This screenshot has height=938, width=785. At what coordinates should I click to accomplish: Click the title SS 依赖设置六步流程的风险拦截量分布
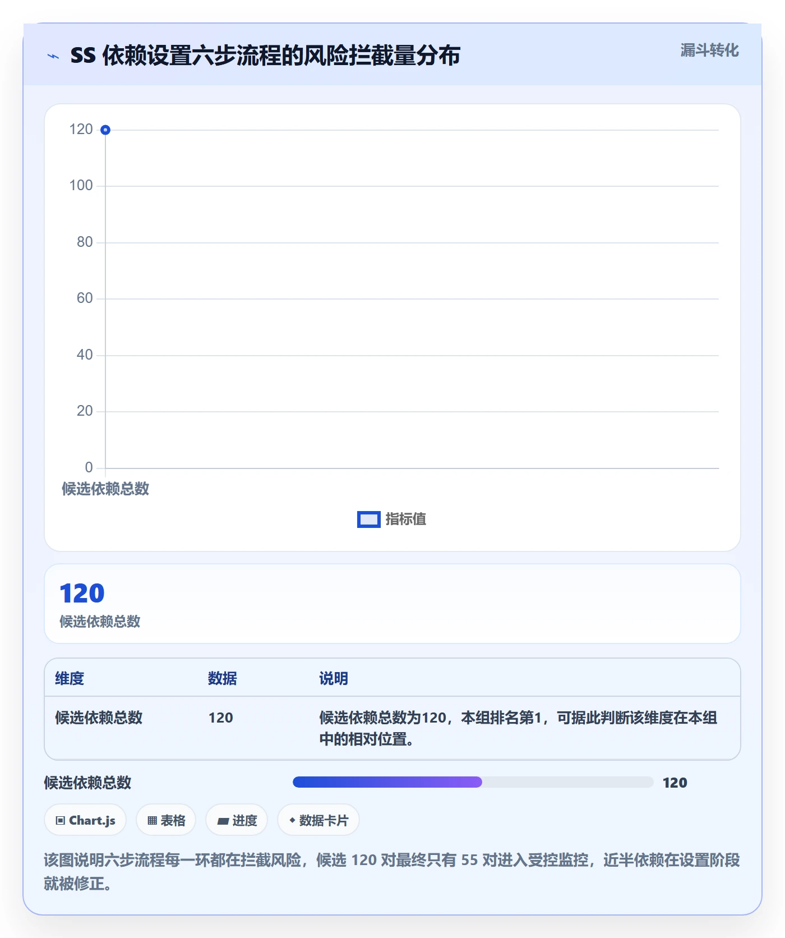pyautogui.click(x=265, y=56)
